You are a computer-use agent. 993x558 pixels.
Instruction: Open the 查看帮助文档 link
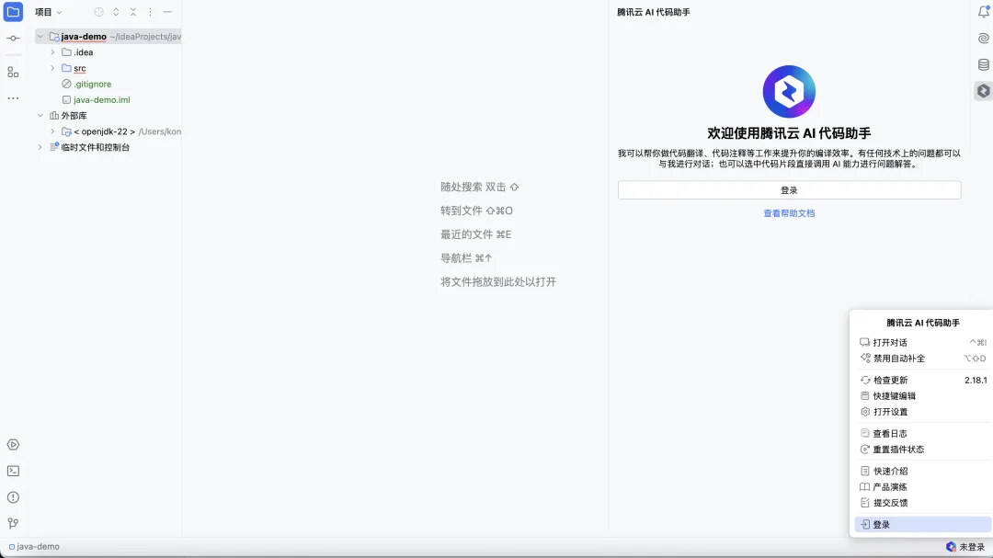coord(789,213)
